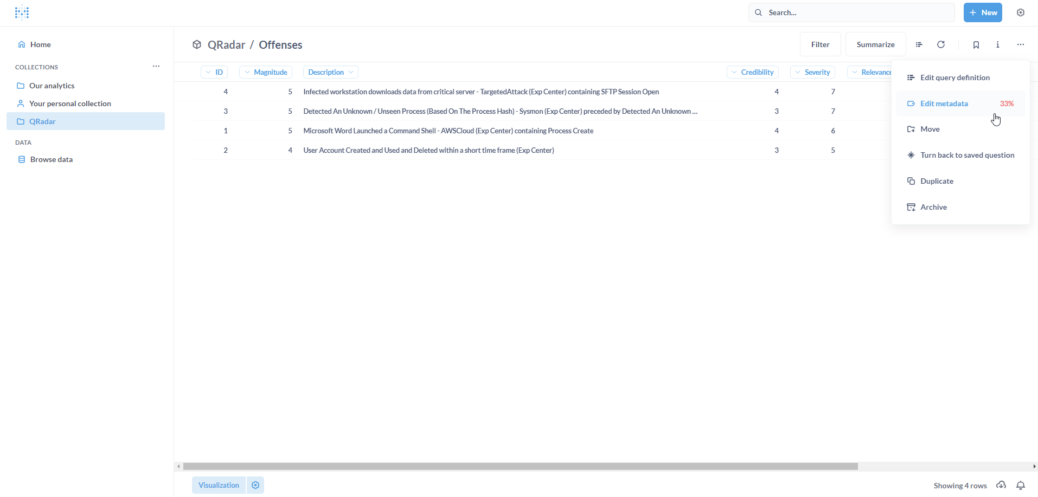The width and height of the screenshot is (1038, 497).
Task: Click the scrollbar right arrow
Action: pos(1034,467)
